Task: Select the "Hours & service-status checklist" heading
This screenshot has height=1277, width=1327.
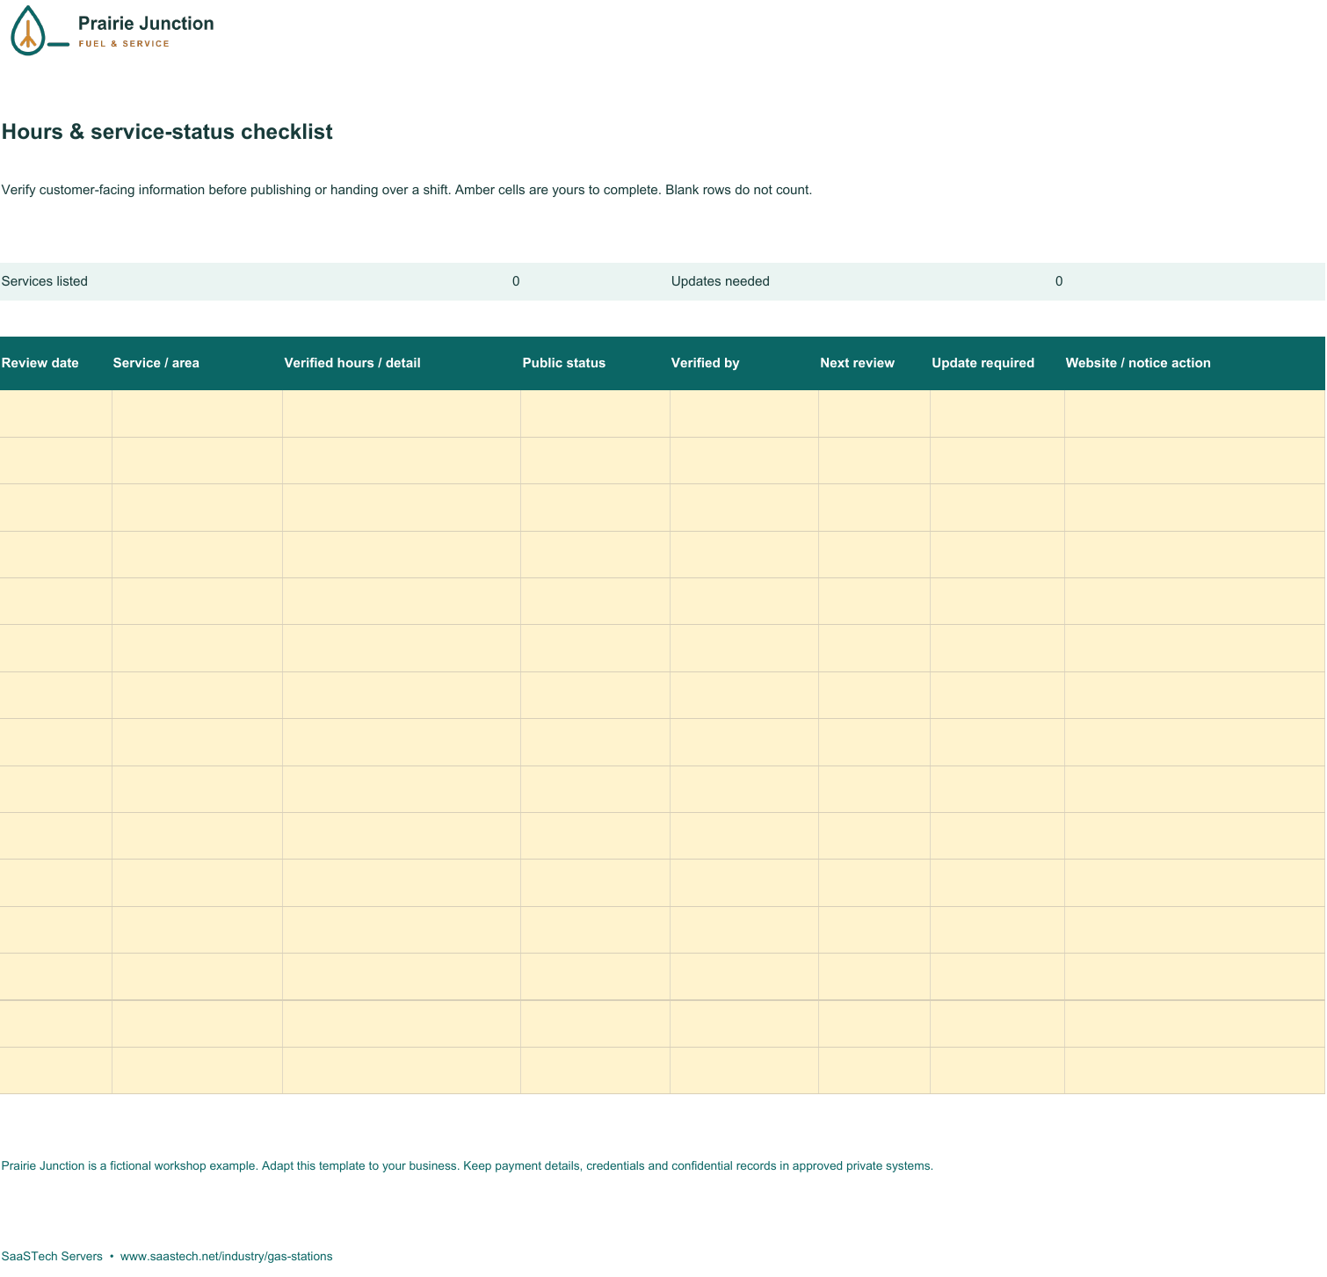Action: tap(167, 132)
